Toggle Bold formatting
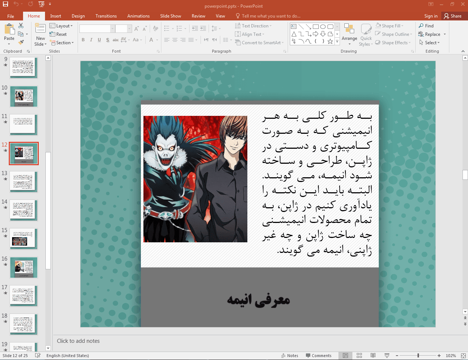The height and width of the screenshot is (360, 468). (83, 40)
